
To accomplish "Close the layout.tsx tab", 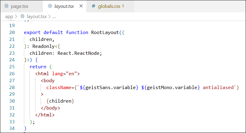I will click(81, 6).
